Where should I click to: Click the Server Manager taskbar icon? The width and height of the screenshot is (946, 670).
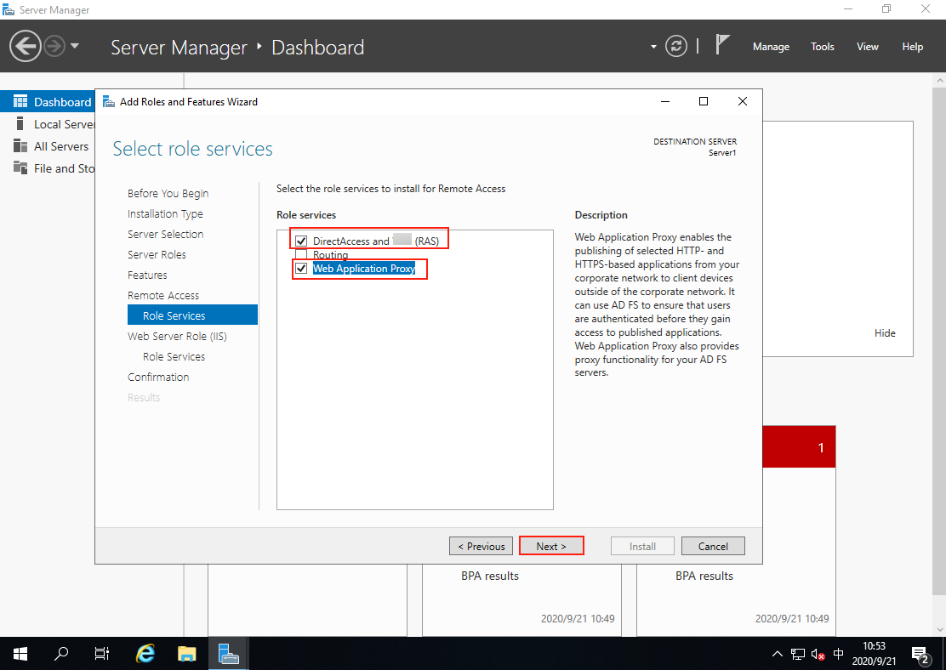click(x=229, y=654)
